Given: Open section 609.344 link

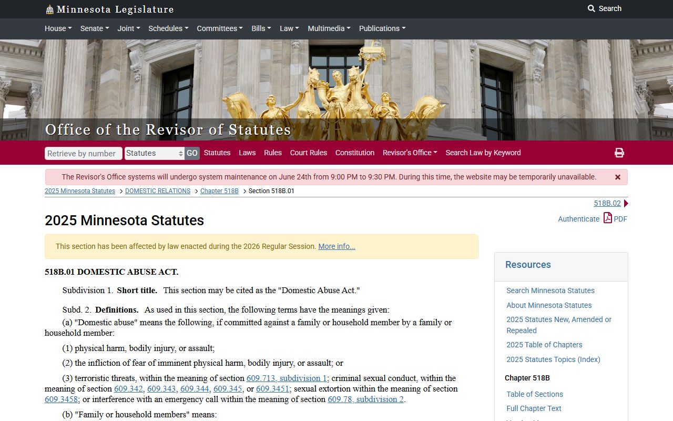Looking at the screenshot, I should coord(195,388).
